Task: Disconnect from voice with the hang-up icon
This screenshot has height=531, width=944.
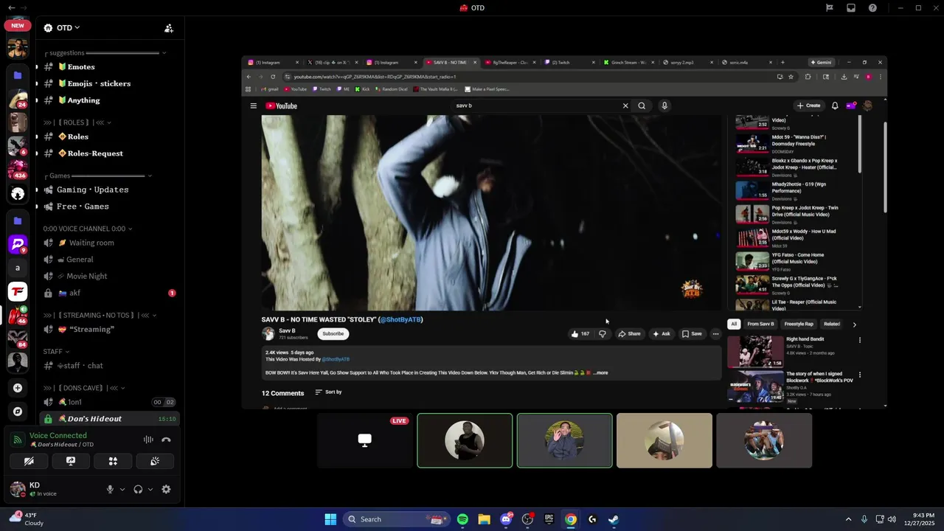Action: (x=166, y=440)
